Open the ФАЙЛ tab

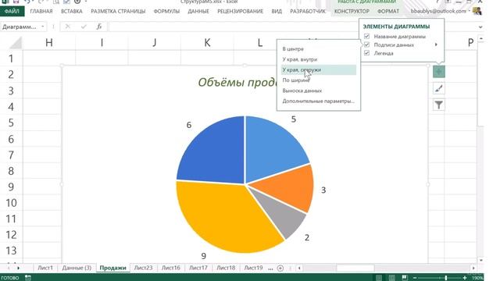pyautogui.click(x=12, y=11)
